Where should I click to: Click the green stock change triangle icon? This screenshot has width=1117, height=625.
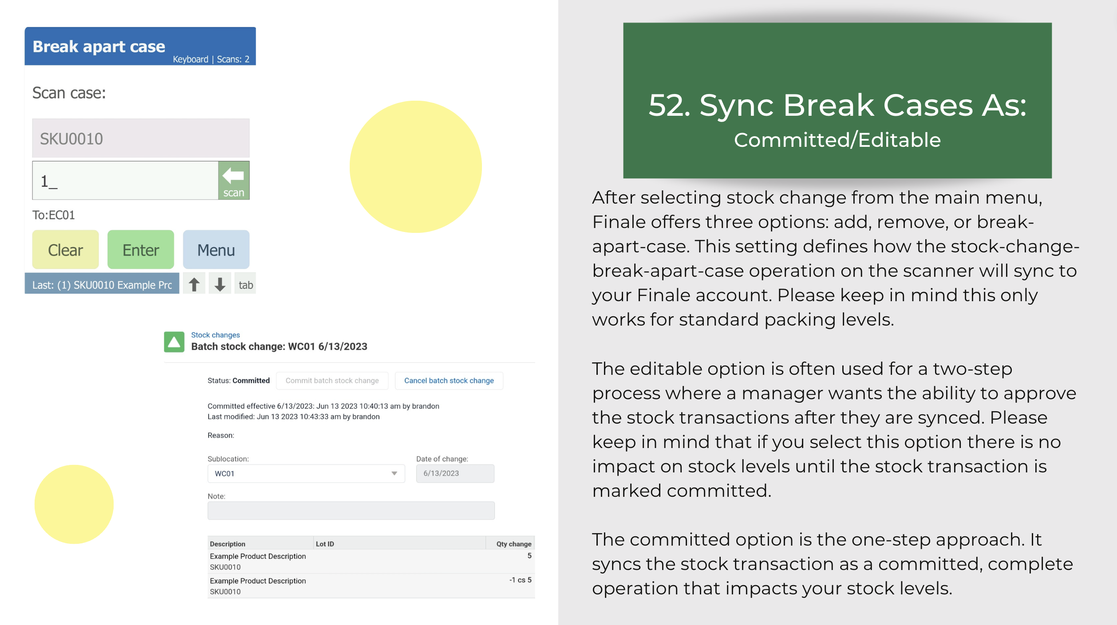pyautogui.click(x=174, y=342)
